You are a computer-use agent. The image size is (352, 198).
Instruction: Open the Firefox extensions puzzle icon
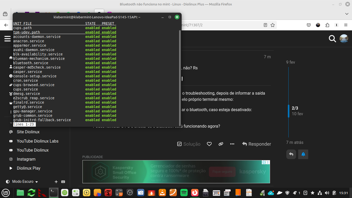point(327,25)
